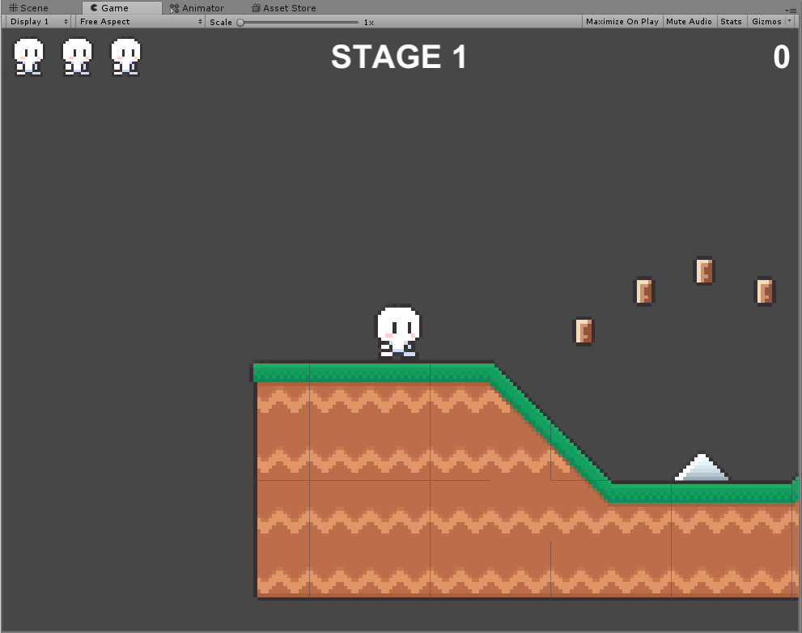
Task: Click the lowest coin near the slope
Action: (x=583, y=331)
